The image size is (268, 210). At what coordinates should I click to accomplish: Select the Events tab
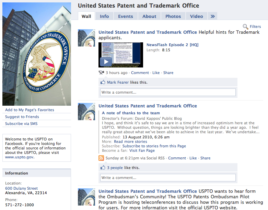coord(126,16)
